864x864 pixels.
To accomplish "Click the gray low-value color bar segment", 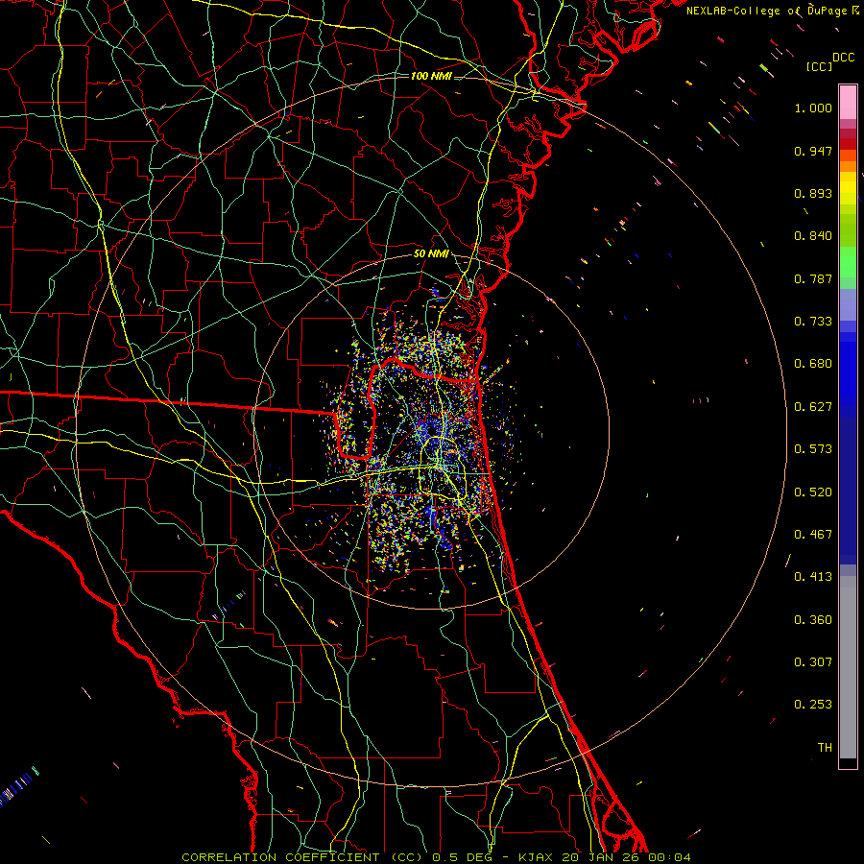I will (848, 667).
